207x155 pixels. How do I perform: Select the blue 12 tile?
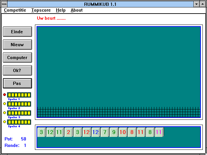click(x=96, y=132)
